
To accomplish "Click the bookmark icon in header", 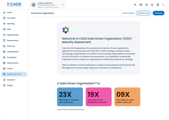I will pos(146,5).
